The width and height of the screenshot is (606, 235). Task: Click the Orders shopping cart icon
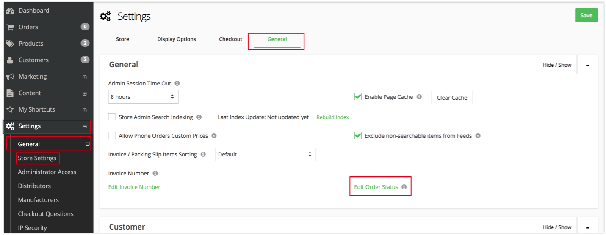tap(10, 27)
